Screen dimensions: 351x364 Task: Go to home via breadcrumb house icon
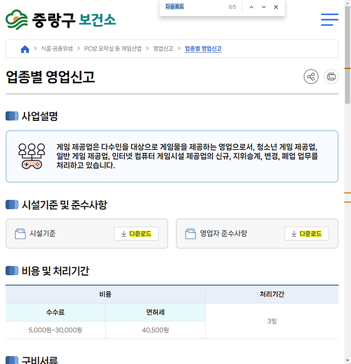click(x=25, y=49)
